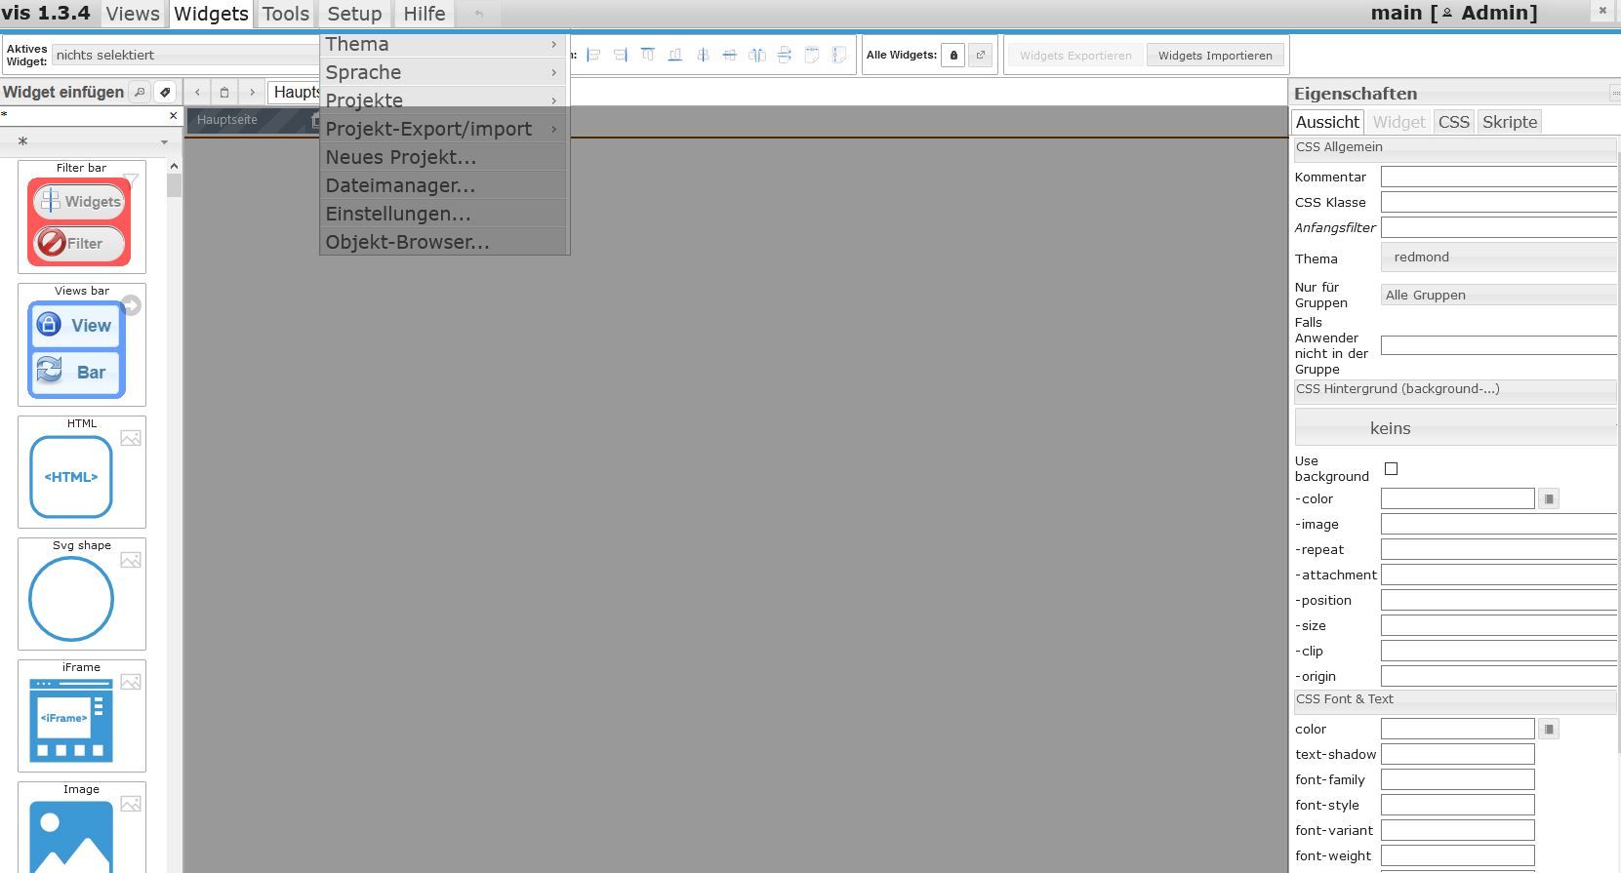Viewport: 1621px width, 873px height.
Task: Click the Widgets Importieren button
Action: [1215, 56]
